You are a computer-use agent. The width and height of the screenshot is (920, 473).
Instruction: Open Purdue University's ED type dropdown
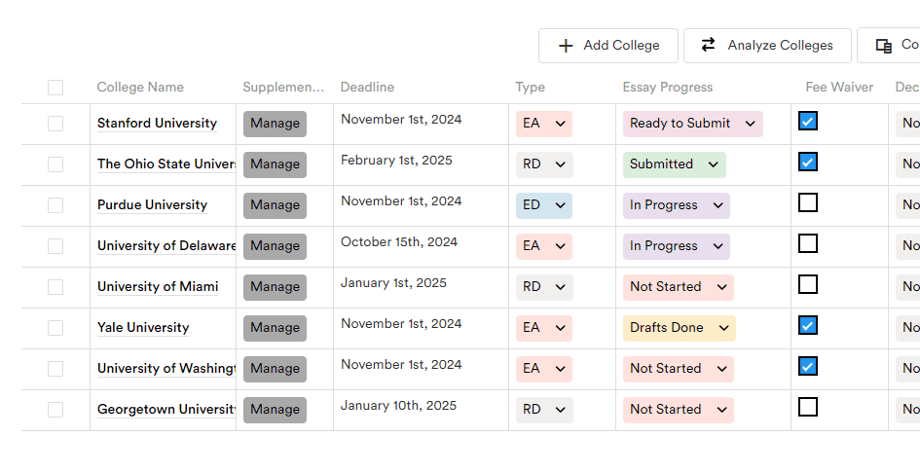point(544,205)
